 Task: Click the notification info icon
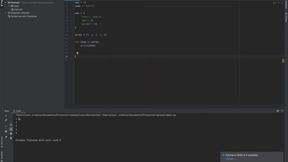tap(223, 155)
